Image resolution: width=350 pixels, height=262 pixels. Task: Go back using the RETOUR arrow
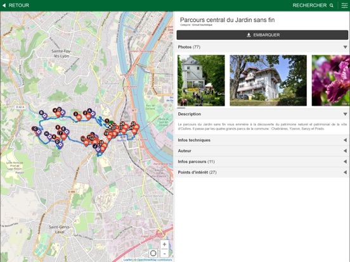[x=16, y=5]
